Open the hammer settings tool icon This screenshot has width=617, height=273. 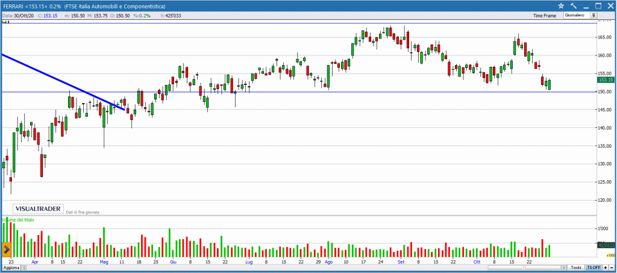574,5
